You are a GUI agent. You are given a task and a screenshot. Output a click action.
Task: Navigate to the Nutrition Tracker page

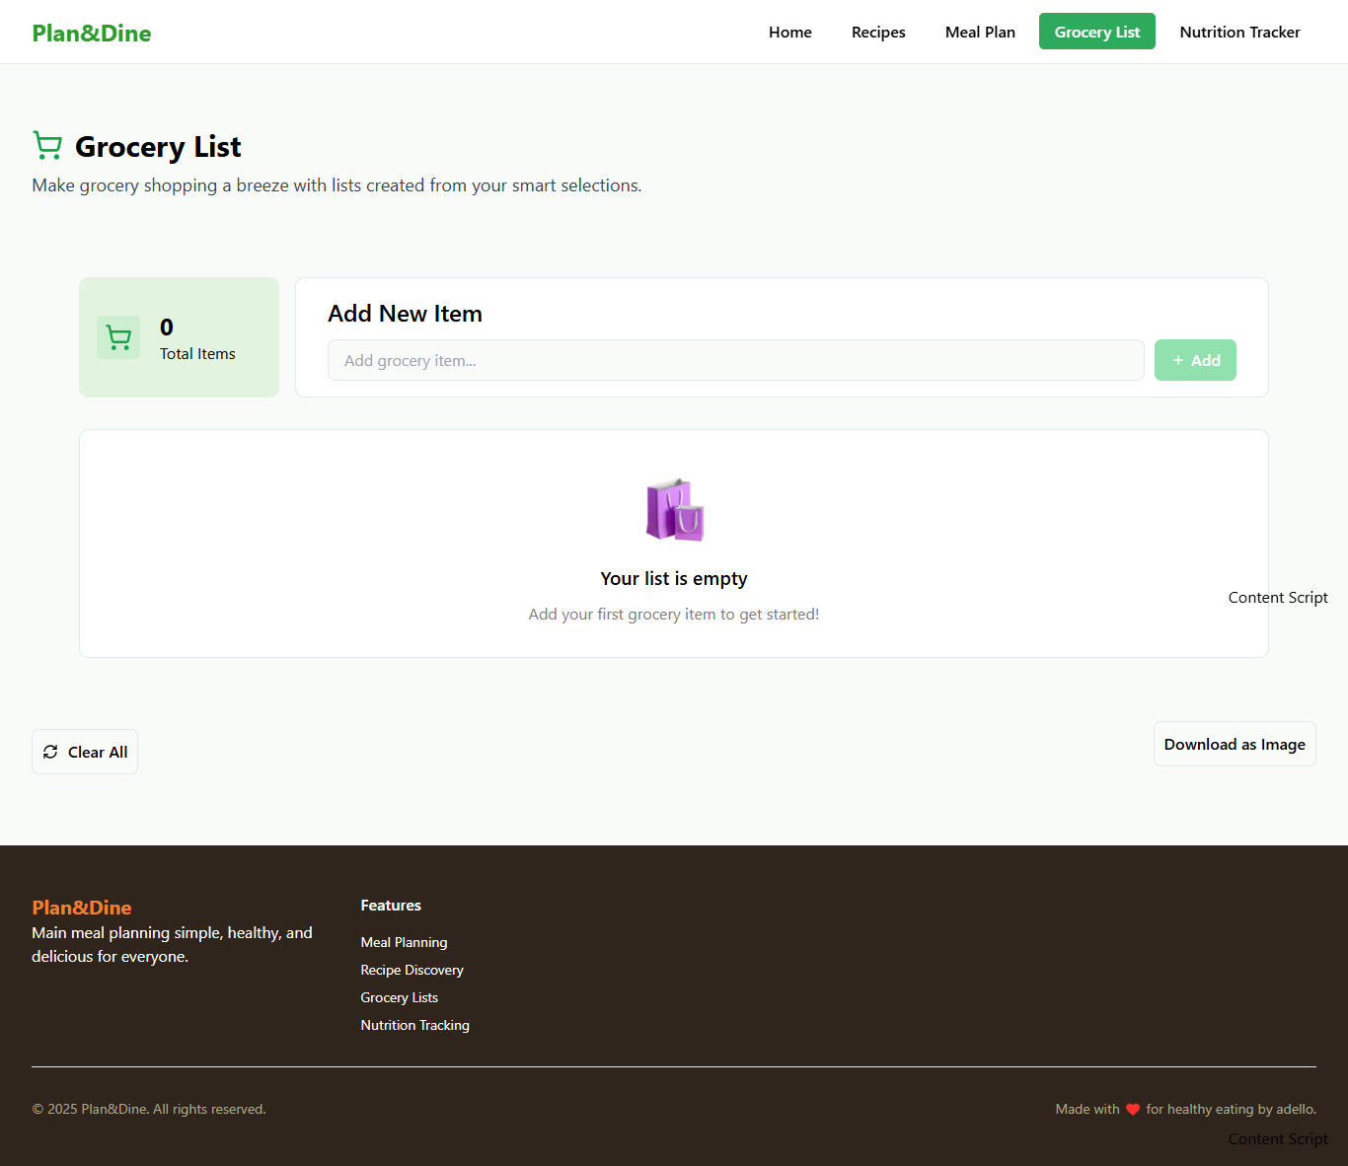[1239, 32]
